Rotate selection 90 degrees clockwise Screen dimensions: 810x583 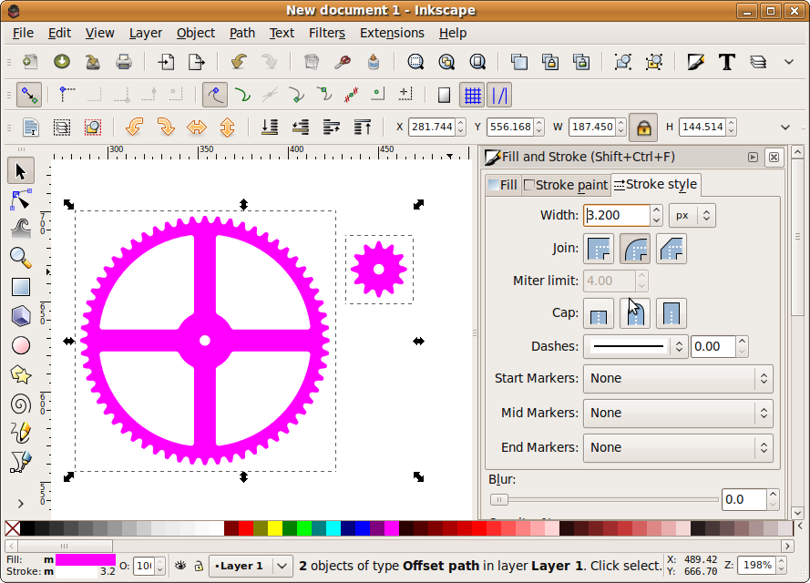click(x=166, y=127)
